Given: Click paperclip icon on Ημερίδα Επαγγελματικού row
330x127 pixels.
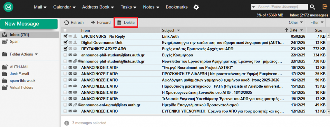Looking at the screenshot, I should pyautogui.click(x=75, y=105).
